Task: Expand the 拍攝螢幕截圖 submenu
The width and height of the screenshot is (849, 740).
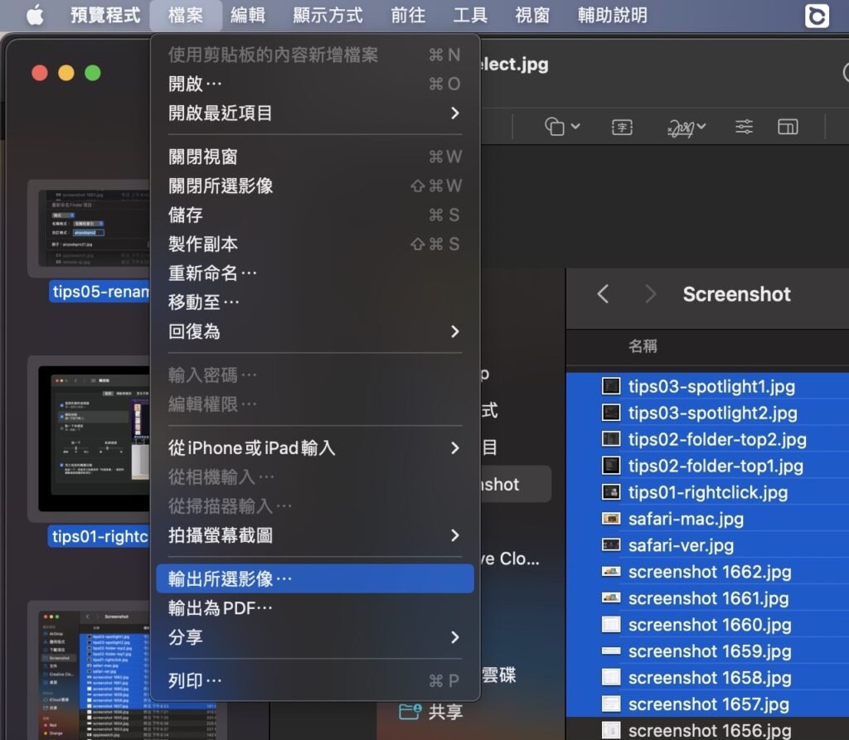Action: (314, 535)
